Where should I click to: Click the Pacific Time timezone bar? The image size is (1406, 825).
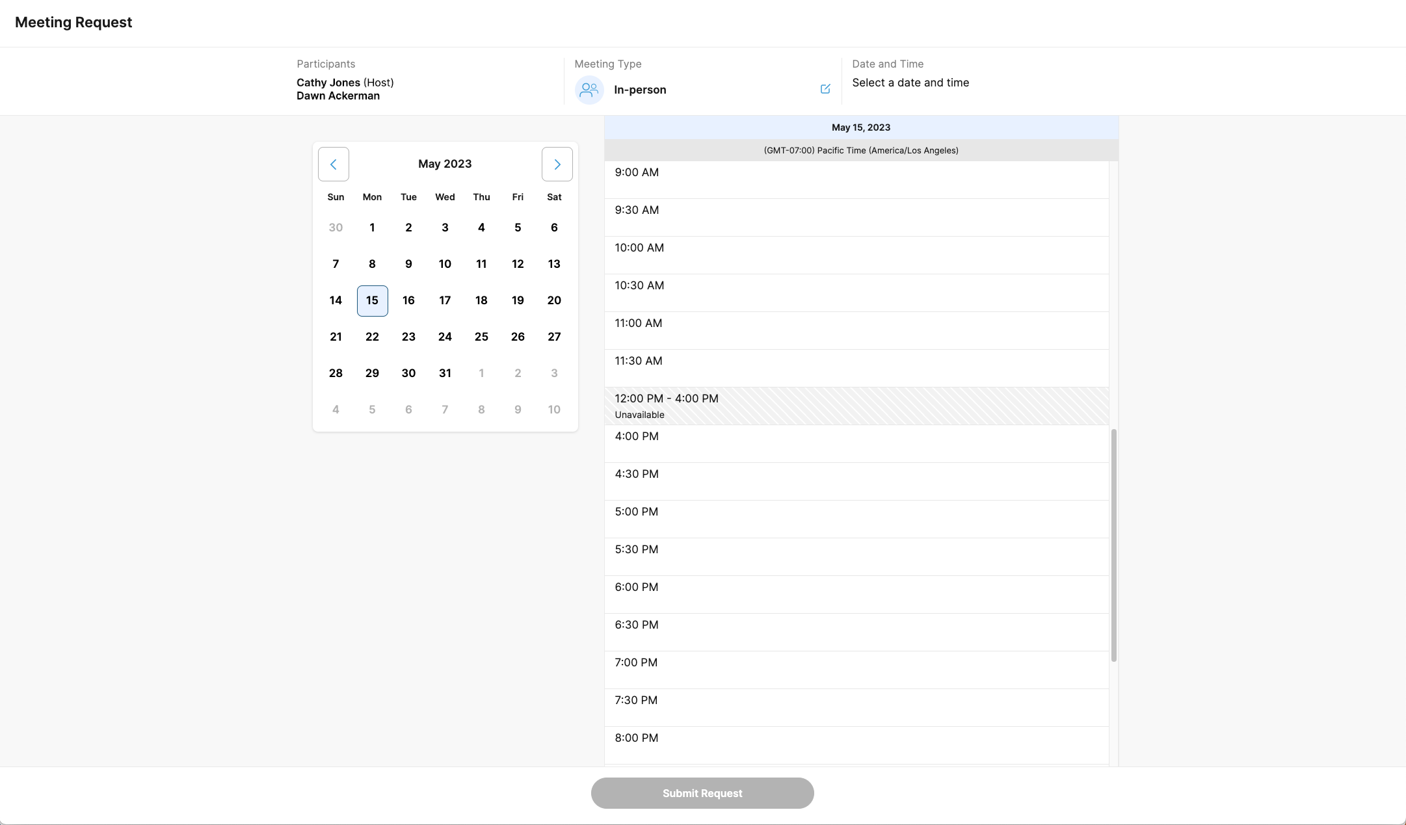(861, 150)
